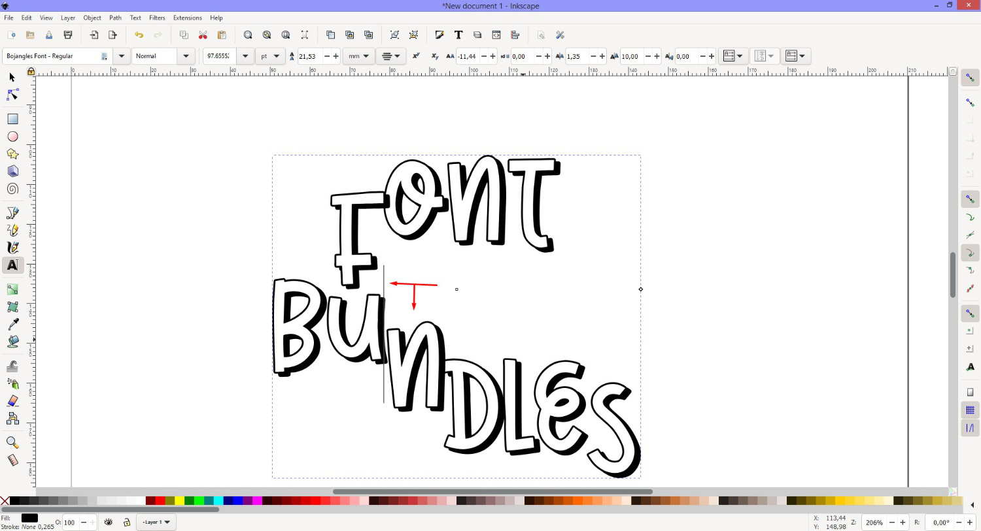
Task: Click the black fill color indicator
Action: point(29,518)
